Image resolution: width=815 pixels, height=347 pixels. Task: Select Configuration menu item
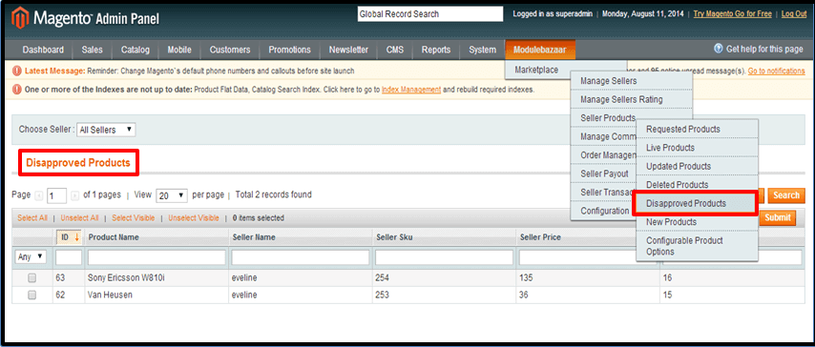(x=604, y=211)
